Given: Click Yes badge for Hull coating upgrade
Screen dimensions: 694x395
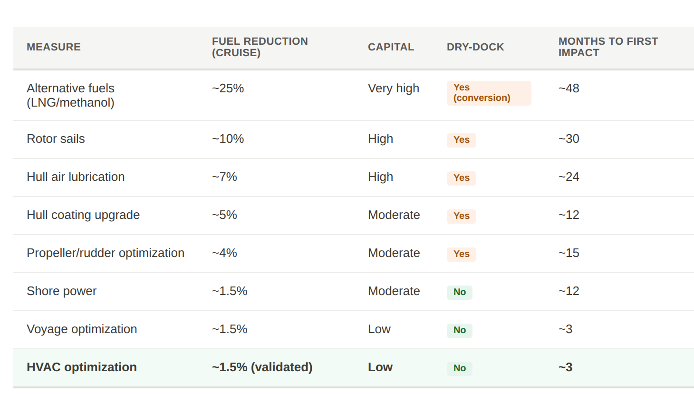Looking at the screenshot, I should (461, 216).
